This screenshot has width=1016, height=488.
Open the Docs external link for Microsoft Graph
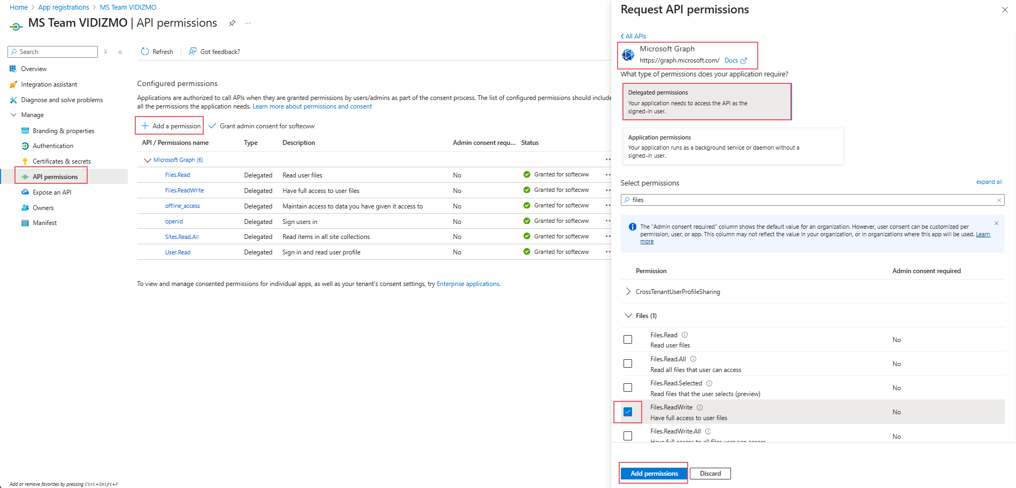[735, 60]
